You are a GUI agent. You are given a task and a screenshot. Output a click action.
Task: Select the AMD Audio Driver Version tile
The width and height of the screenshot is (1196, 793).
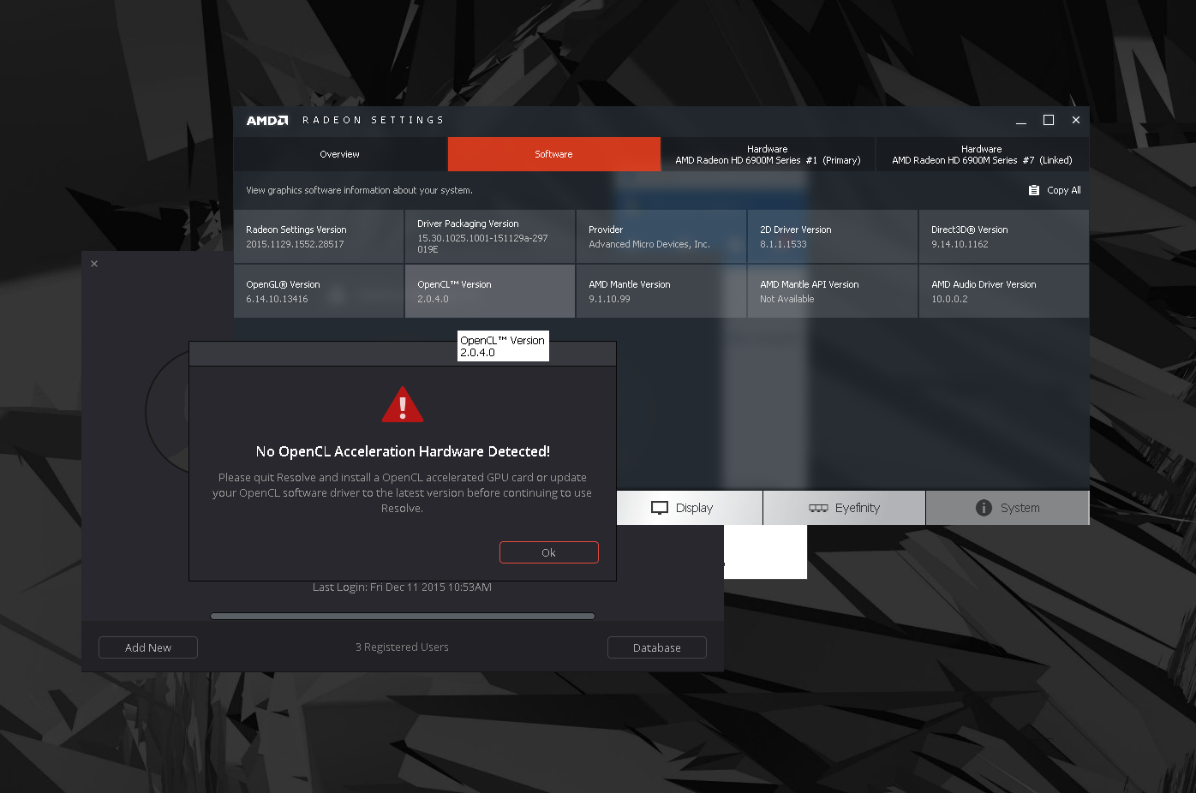(x=1004, y=291)
